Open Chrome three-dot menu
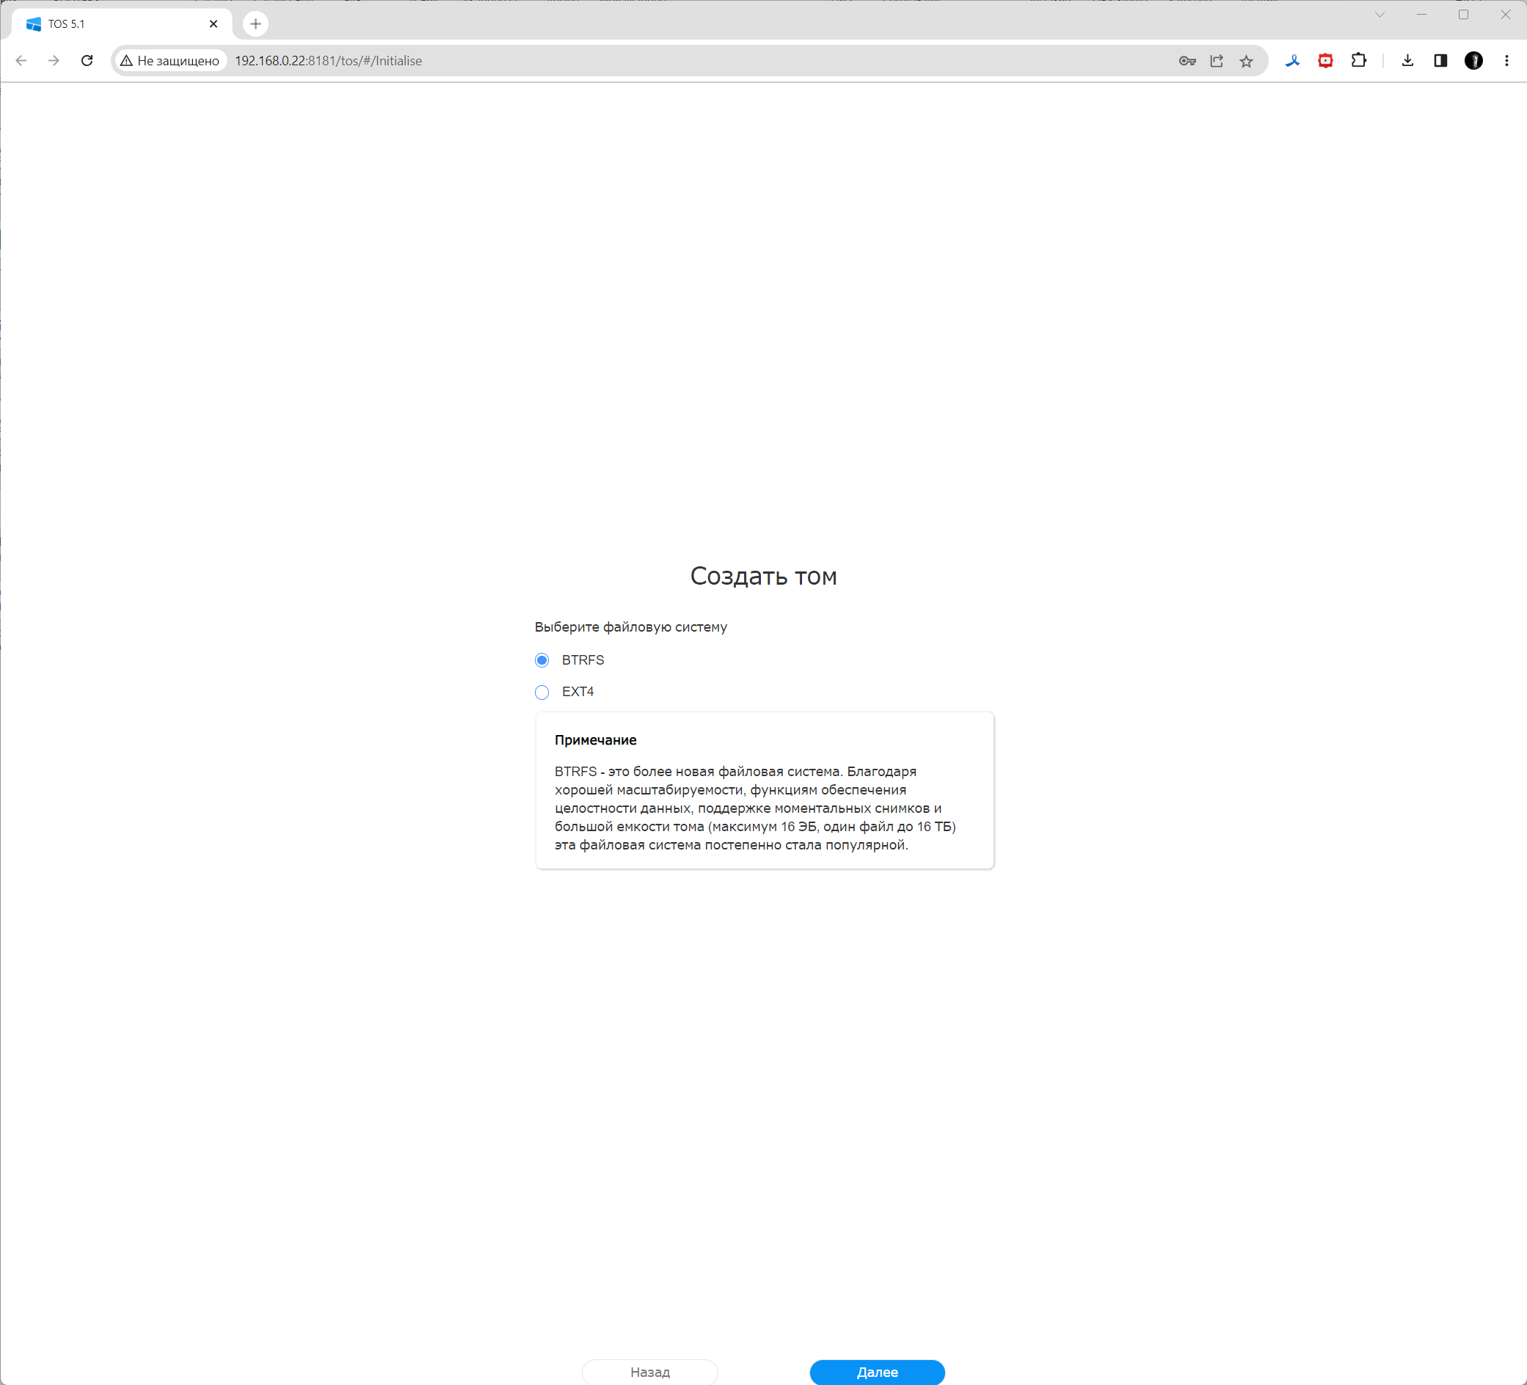 (1506, 61)
